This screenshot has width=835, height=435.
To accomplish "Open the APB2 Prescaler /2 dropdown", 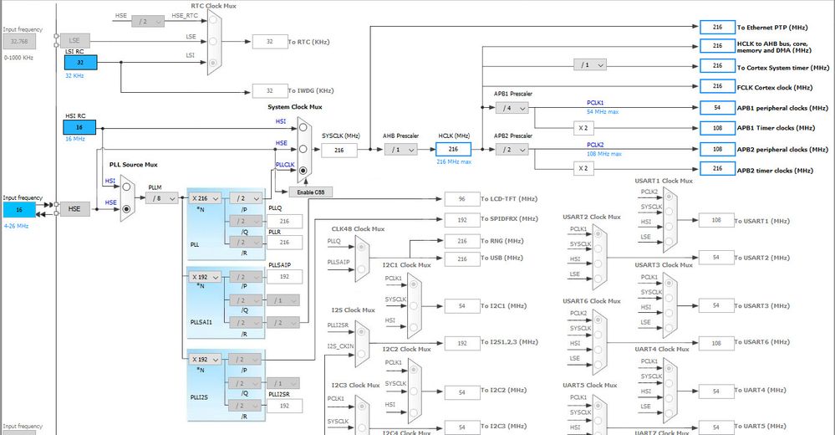I will (512, 150).
